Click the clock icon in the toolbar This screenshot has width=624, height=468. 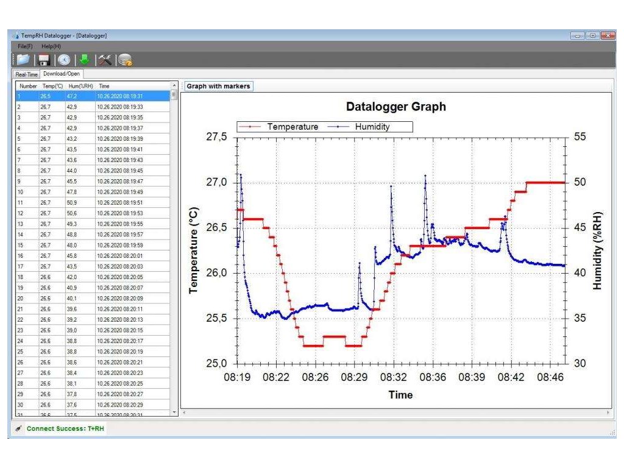tap(64, 60)
